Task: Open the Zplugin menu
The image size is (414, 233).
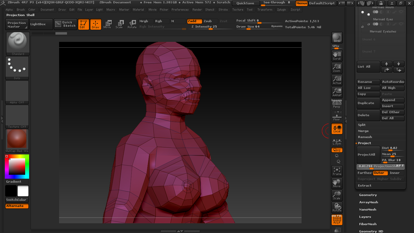Action: pos(281,10)
